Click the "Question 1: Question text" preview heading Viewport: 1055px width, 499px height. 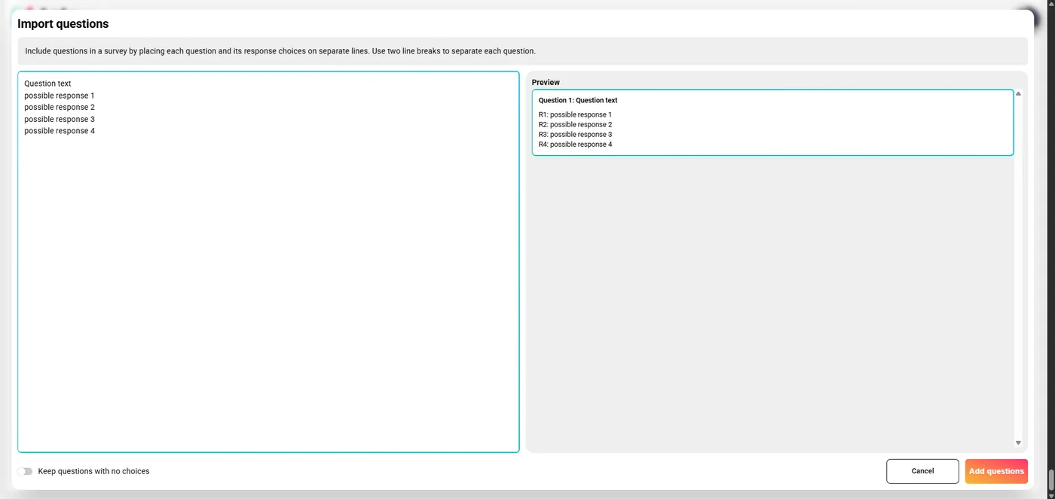point(578,100)
